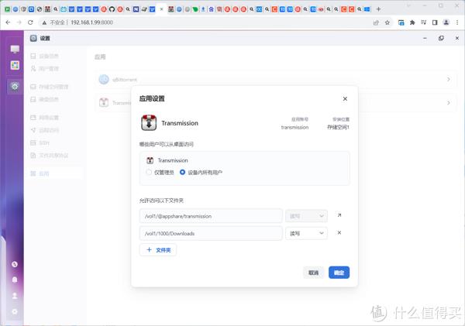Click the qBittorrent app icon in list
This screenshot has height=326, width=465.
pyautogui.click(x=104, y=79)
